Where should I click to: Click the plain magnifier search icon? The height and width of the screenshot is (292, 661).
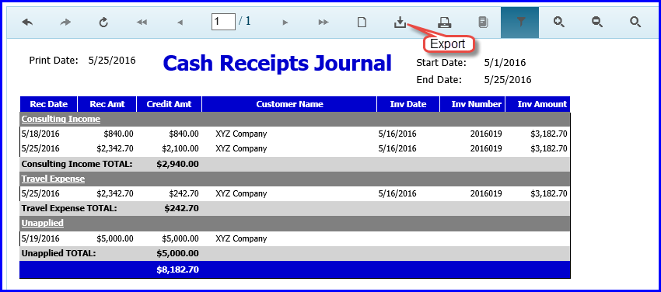tap(635, 23)
